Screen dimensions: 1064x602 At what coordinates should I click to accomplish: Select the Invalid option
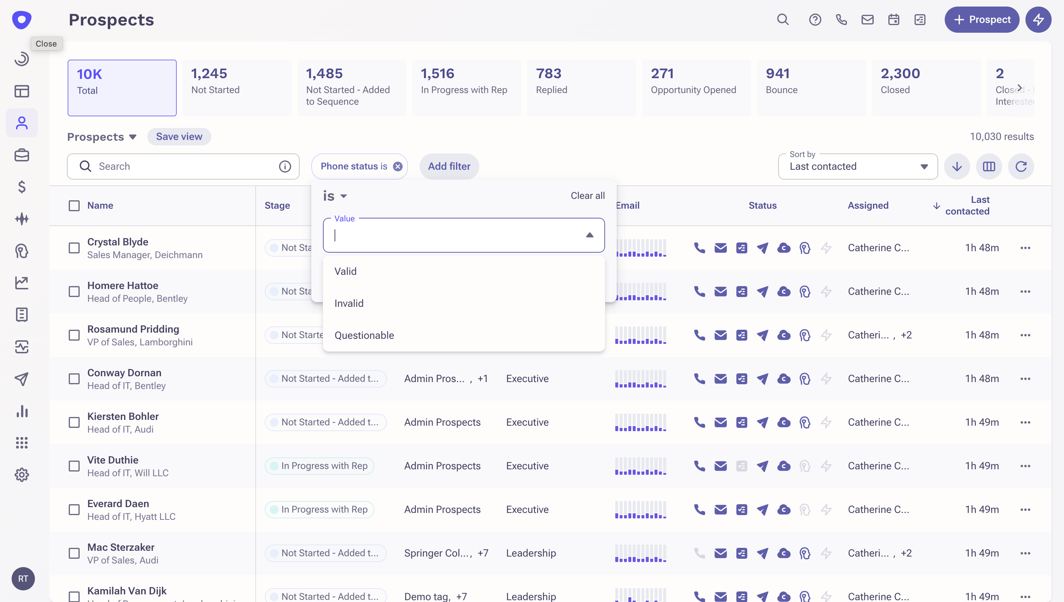coord(349,303)
